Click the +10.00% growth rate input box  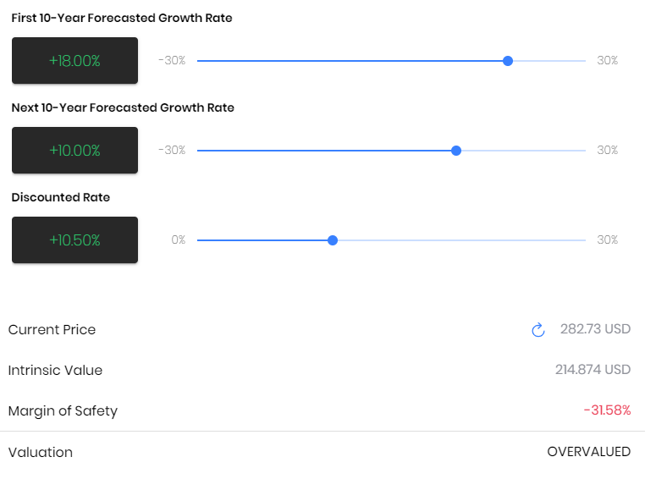pyautogui.click(x=74, y=150)
